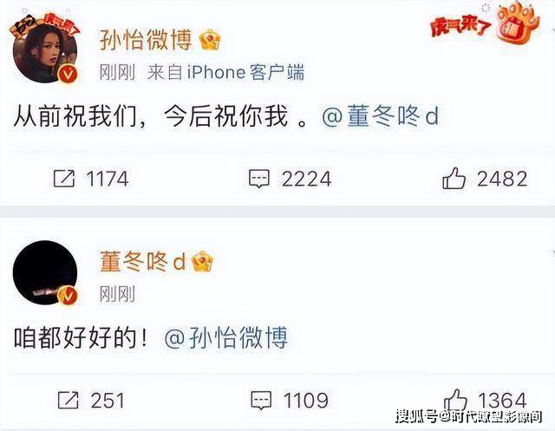Open 董冬咚d's dark profile avatar
Viewport: 555px width, 431px height.
tap(45, 272)
